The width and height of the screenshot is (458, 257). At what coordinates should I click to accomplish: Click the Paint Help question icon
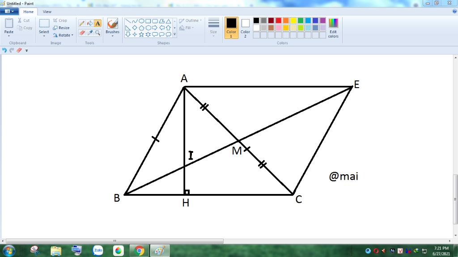[x=454, y=11]
